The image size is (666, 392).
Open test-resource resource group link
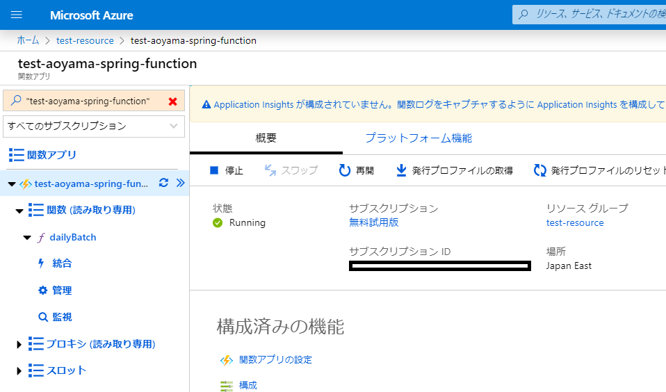(575, 222)
